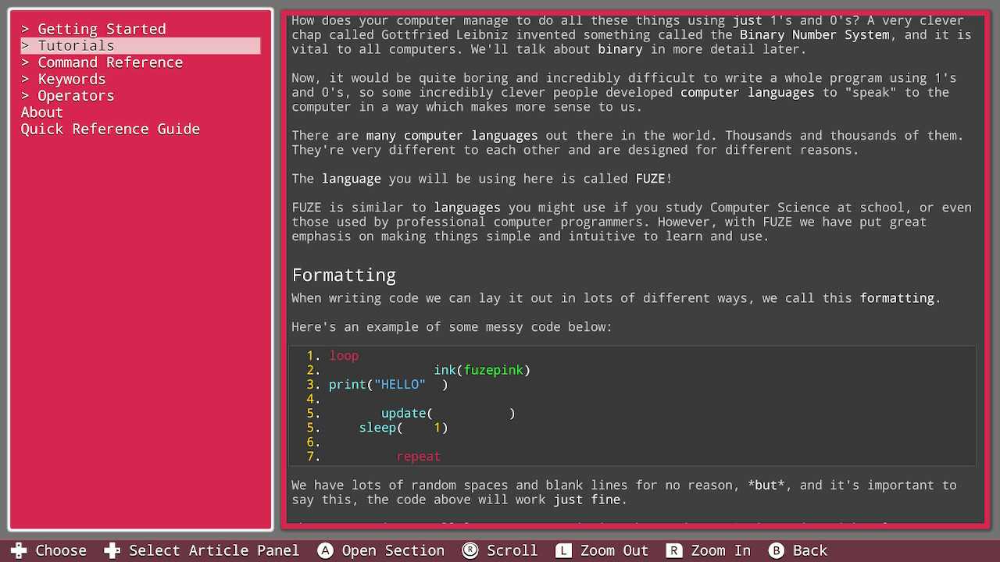Click the R button Zoom In icon
The image size is (1000, 562).
[673, 551]
